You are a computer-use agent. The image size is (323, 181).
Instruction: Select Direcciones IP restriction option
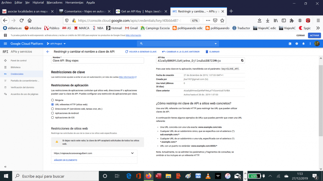[x=53, y=109]
